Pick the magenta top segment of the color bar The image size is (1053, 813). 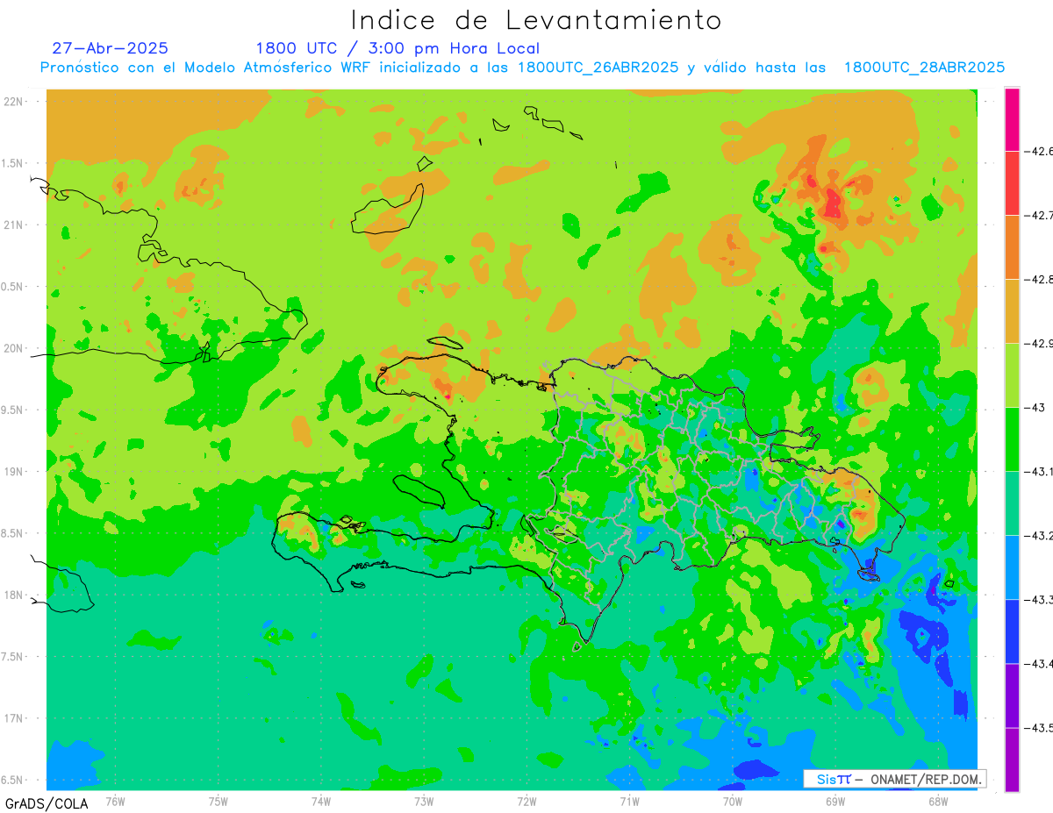1012,118
